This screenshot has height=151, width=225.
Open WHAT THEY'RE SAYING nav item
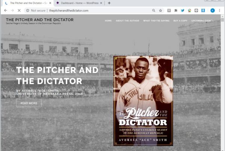click(156, 21)
